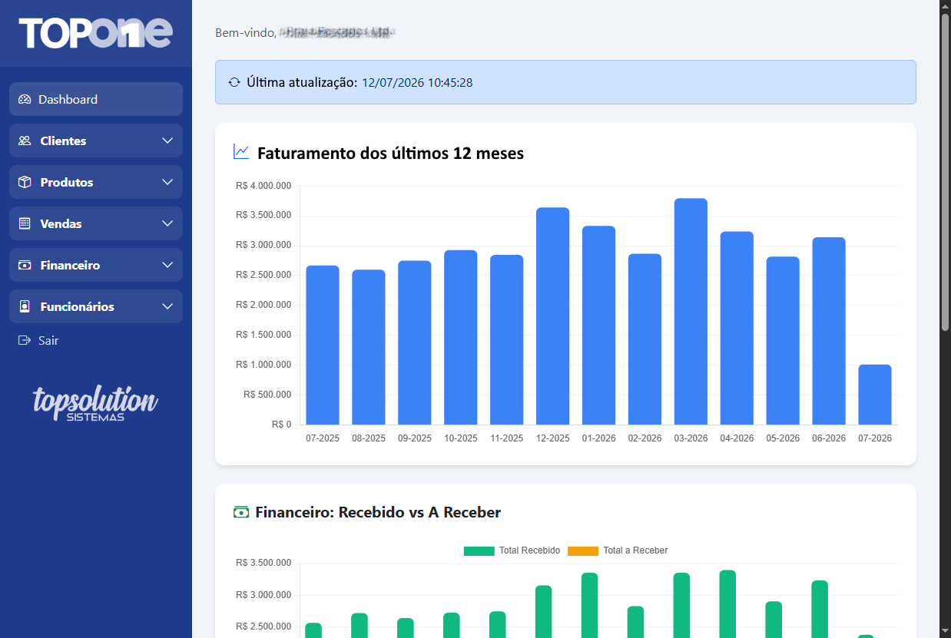
Task: Click the 06-2026 faturamento bar
Action: point(829,331)
